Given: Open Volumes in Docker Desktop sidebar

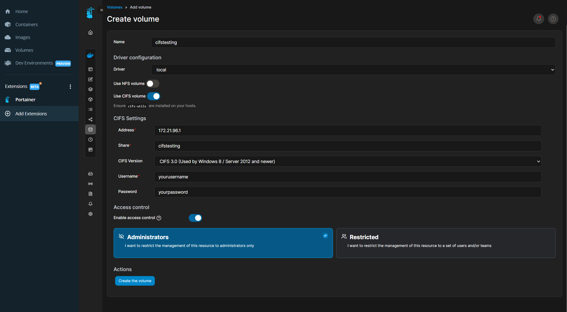Looking at the screenshot, I should (24, 50).
